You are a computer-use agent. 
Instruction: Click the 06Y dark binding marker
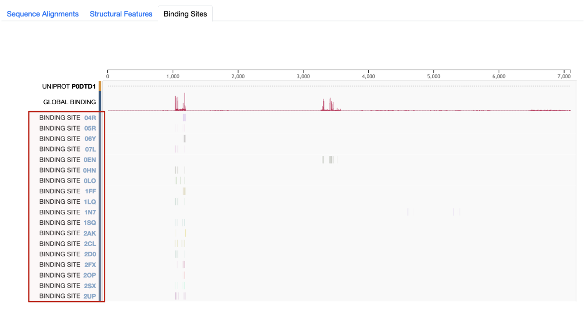point(185,139)
